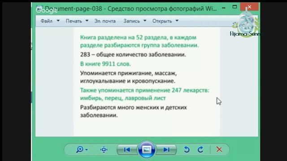Maximize the photo viewer window
287x161 pixels.
tap(235, 7)
